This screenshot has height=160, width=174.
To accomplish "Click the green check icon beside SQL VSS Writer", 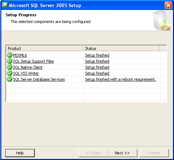I will click(x=10, y=73).
